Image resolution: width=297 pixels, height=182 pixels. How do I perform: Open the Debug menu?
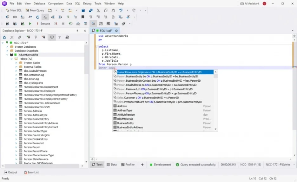[x=87, y=3]
